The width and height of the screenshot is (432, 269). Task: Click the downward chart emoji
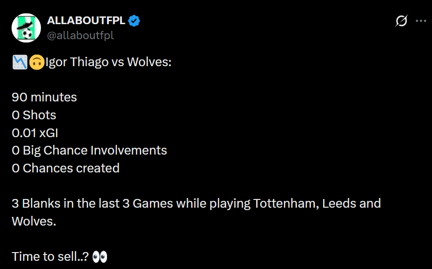(x=19, y=62)
